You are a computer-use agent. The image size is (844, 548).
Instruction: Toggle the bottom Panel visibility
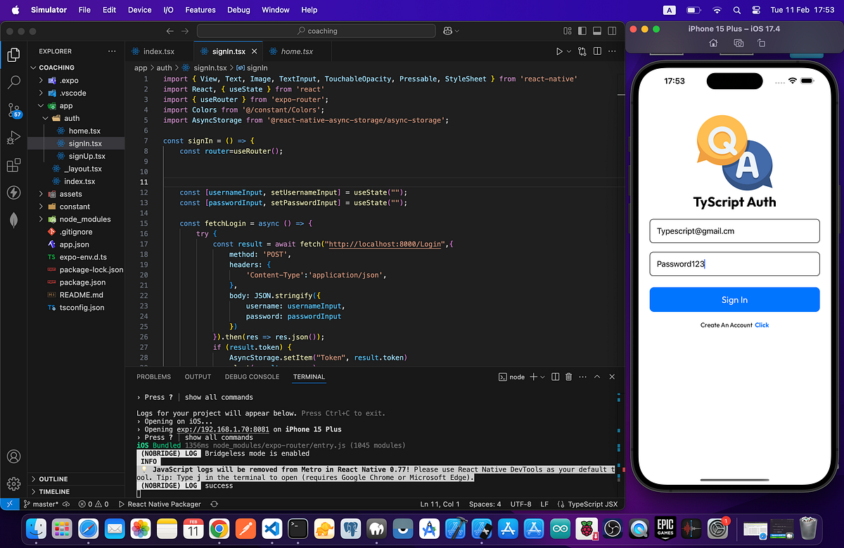tap(597, 31)
